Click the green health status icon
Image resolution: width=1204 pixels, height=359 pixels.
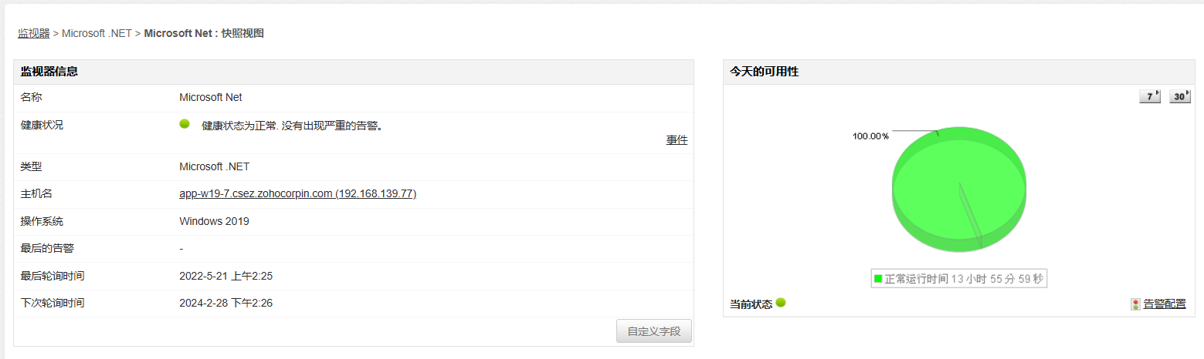click(185, 124)
